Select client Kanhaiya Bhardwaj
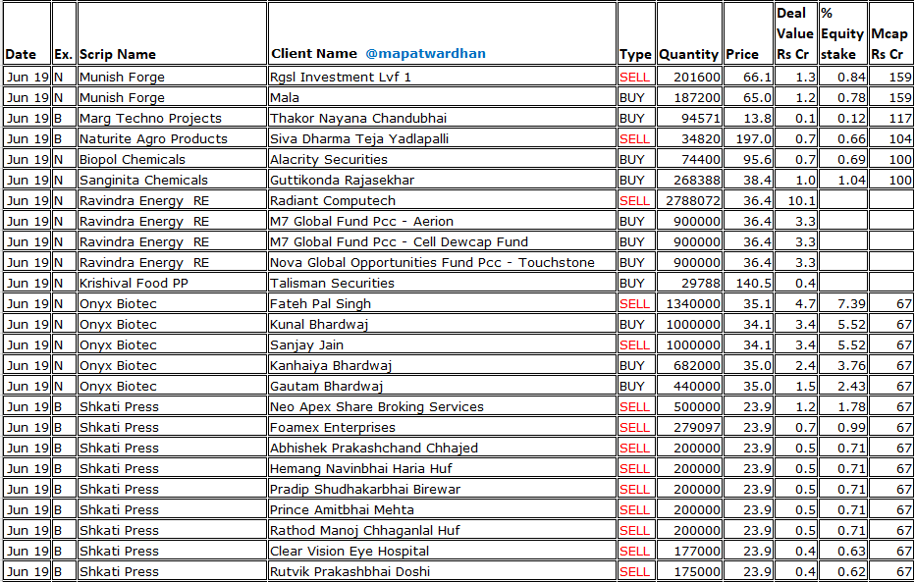915x582 pixels. coord(330,366)
